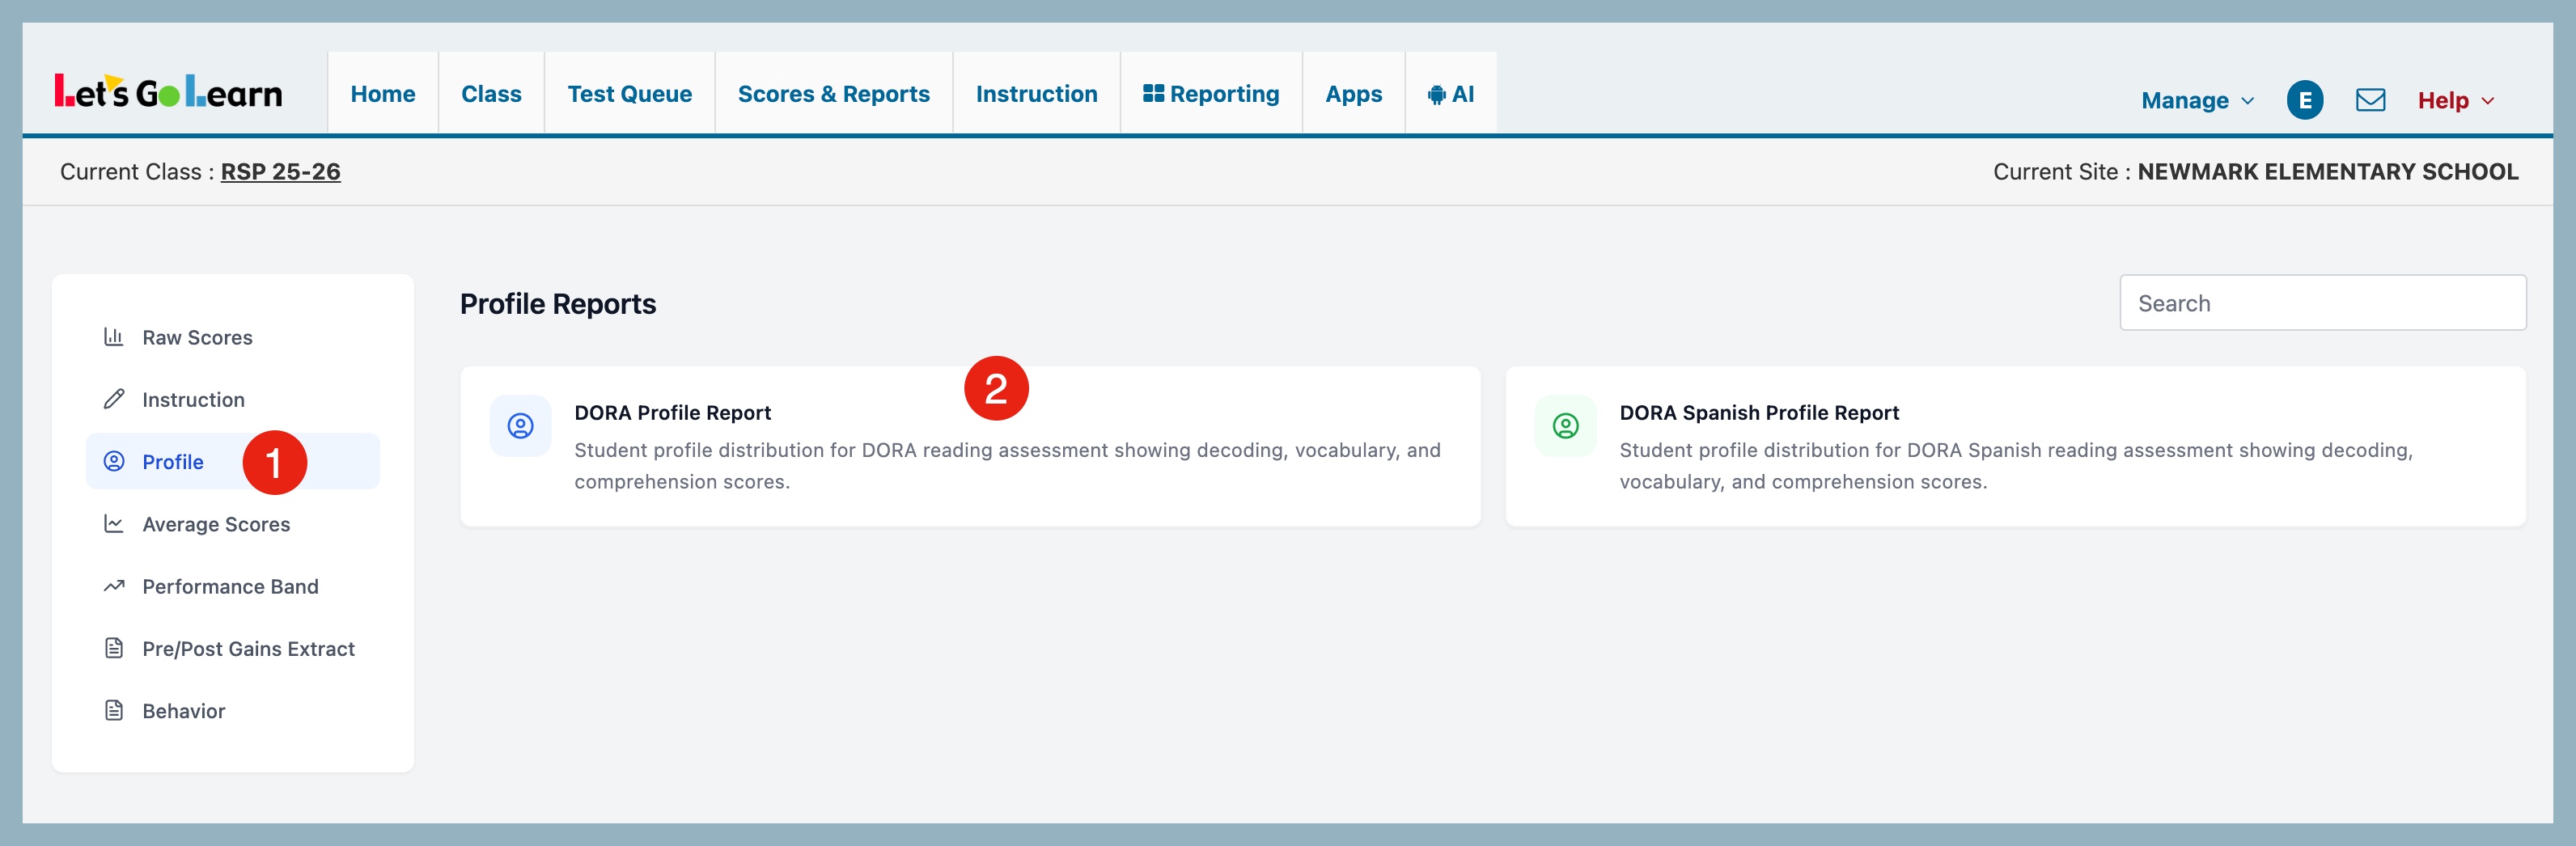Open the mail envelope icon
The width and height of the screenshot is (2576, 846).
[x=2370, y=100]
